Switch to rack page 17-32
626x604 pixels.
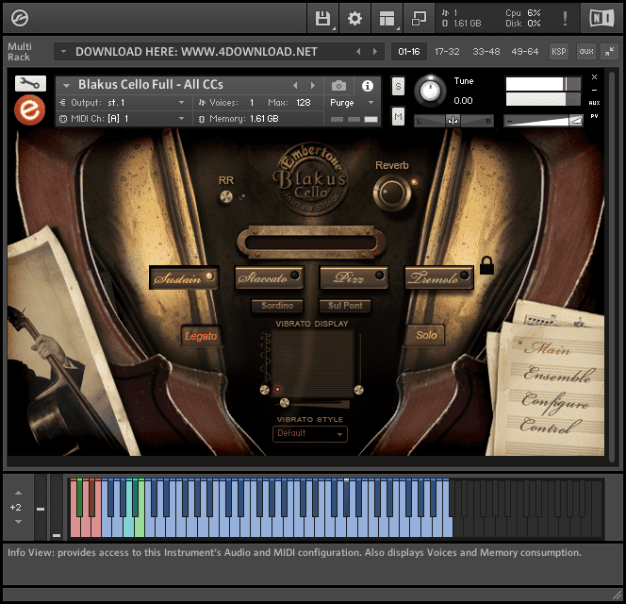pyautogui.click(x=447, y=52)
